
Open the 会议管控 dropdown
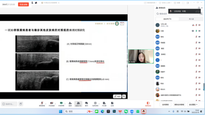(193, 105)
